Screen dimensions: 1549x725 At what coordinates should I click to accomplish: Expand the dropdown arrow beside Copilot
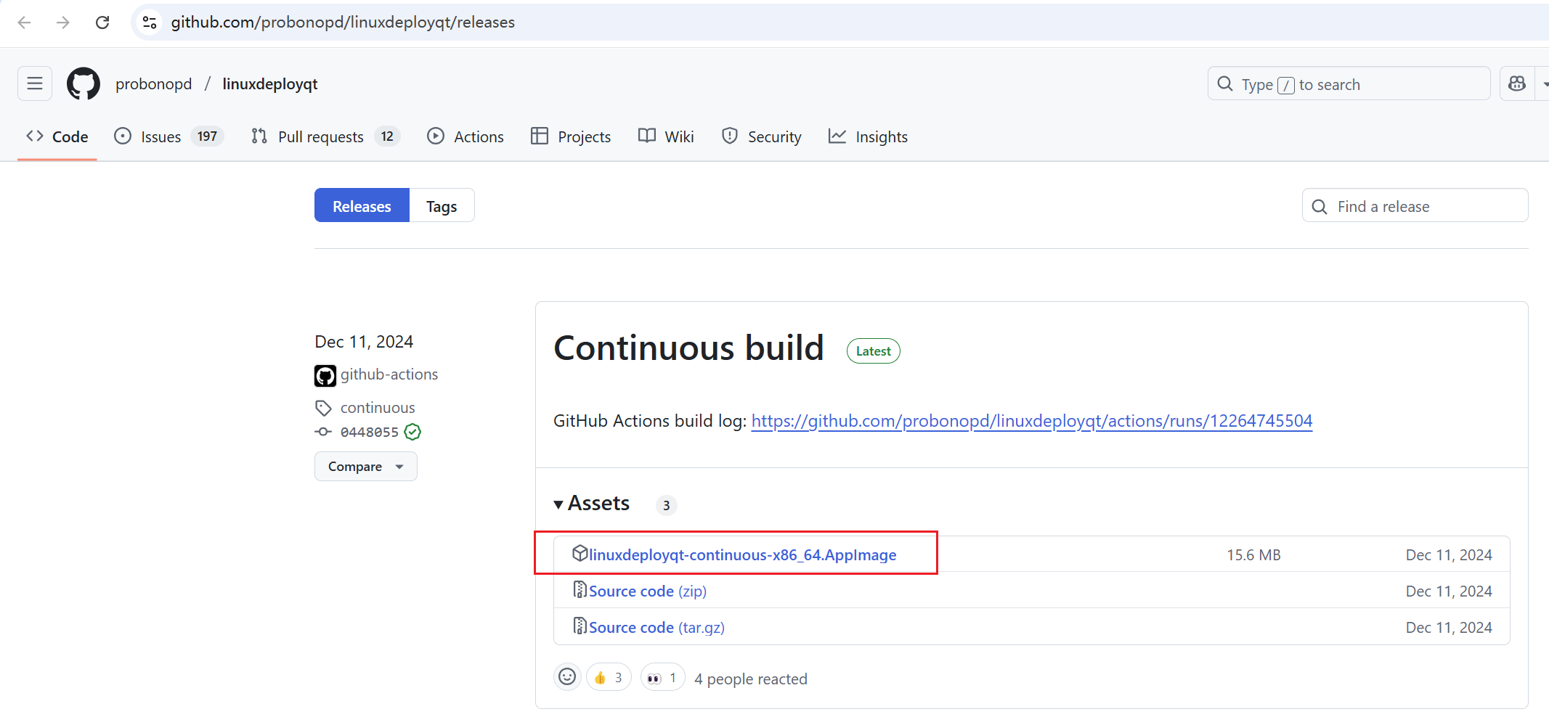coord(1544,83)
